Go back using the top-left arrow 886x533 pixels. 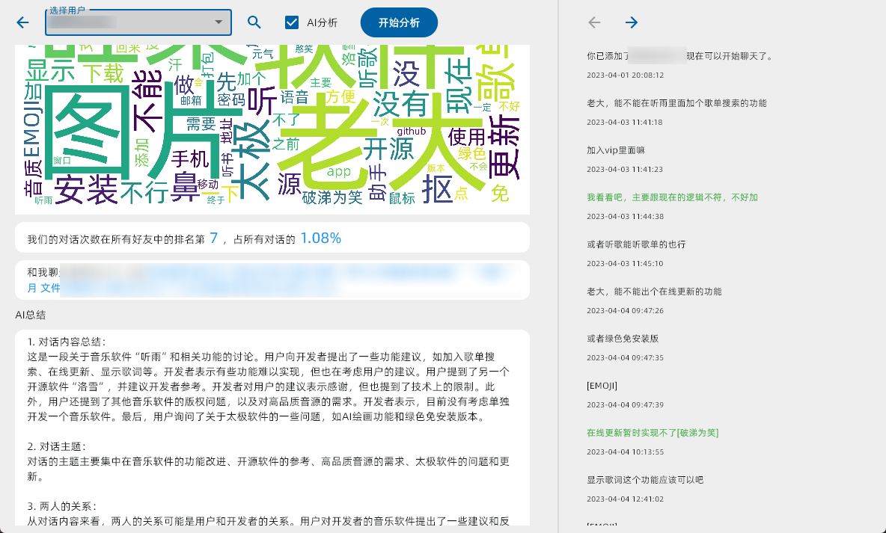click(x=22, y=22)
